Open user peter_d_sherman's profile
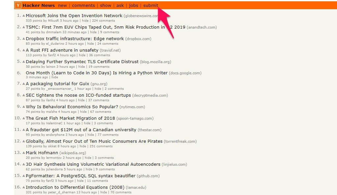This screenshot has width=337, height=195. pyautogui.click(x=62, y=192)
